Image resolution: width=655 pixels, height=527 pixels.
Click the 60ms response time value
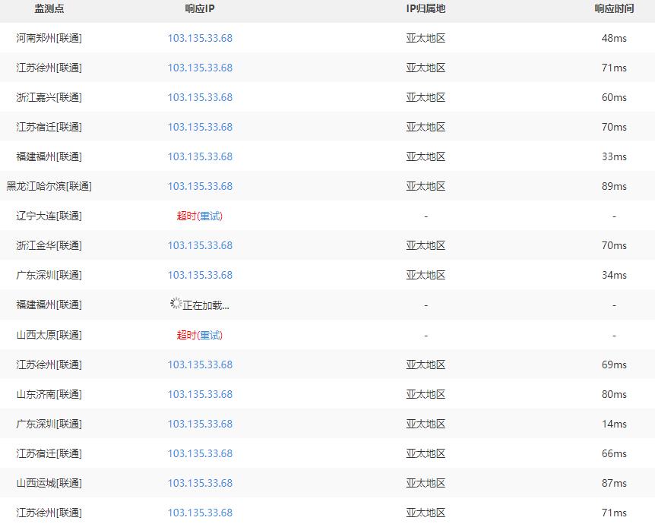coord(614,97)
